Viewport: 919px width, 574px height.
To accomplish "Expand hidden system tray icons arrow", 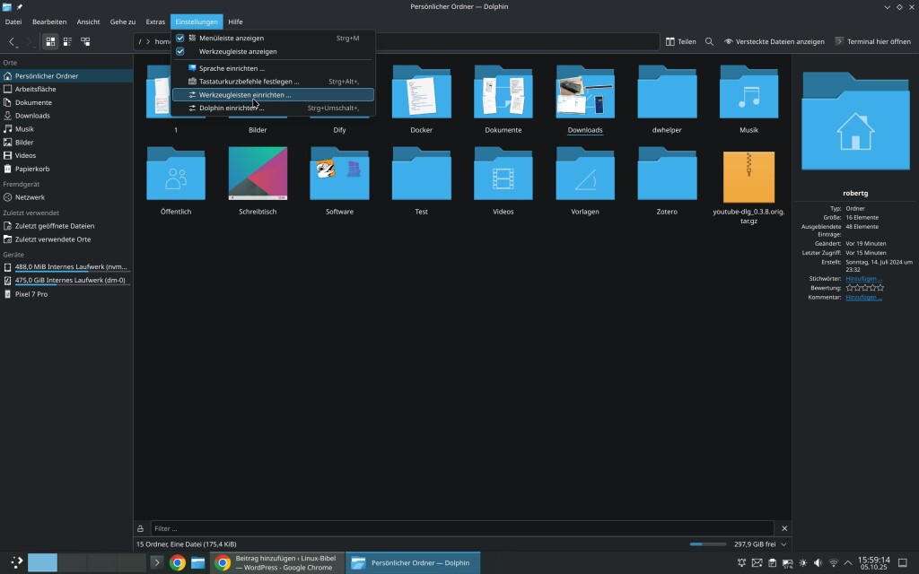I will 848,563.
